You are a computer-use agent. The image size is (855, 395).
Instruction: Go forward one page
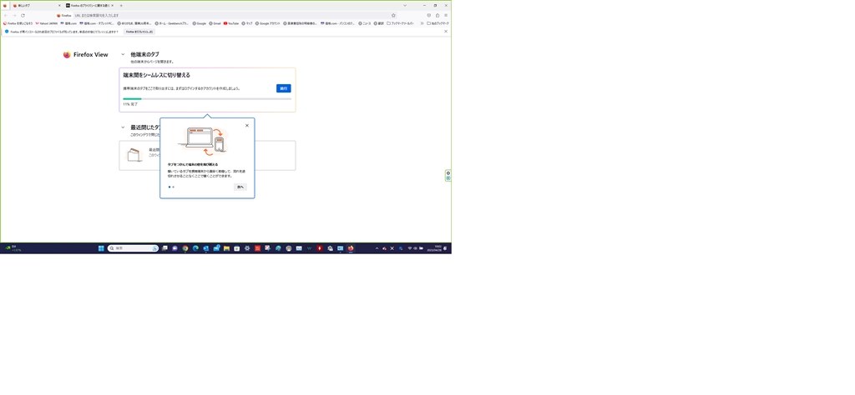[14, 15]
